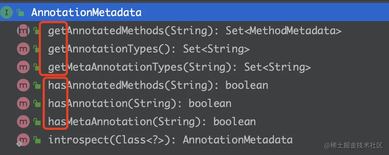Click the green lock icon beside getAnnotationTypes

pos(36,49)
